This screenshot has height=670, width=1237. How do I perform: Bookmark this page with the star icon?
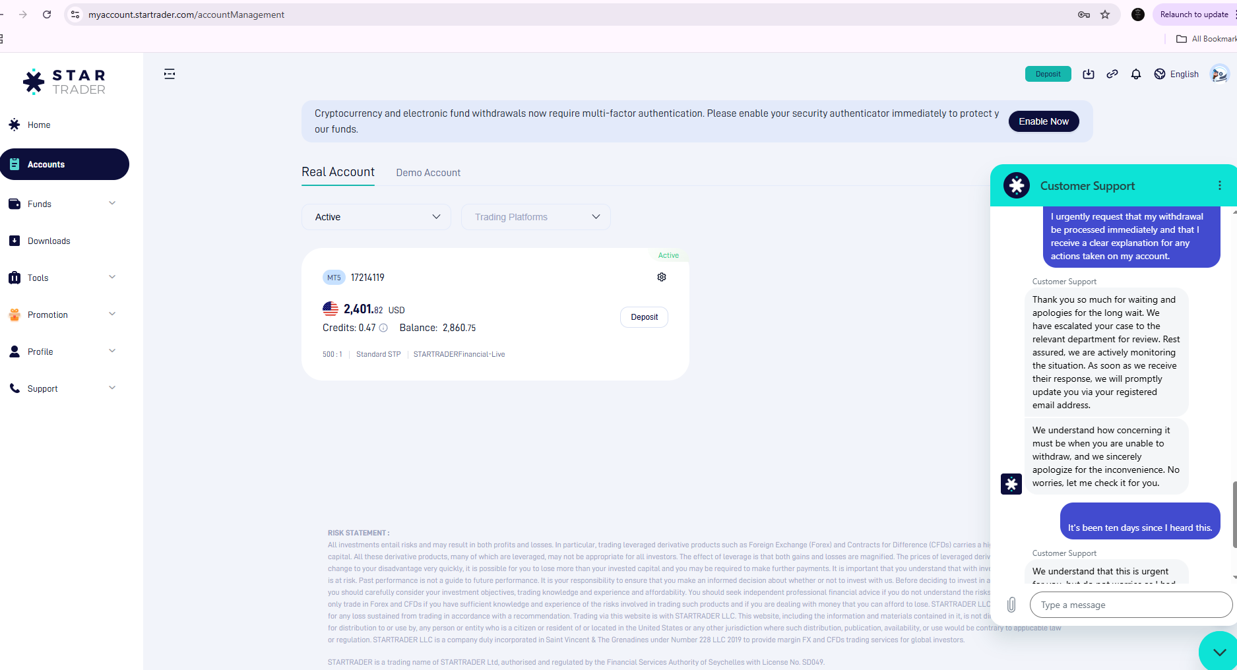point(1105,15)
